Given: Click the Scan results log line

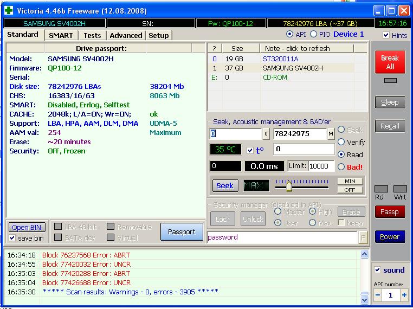Looking at the screenshot, I should [131, 292].
